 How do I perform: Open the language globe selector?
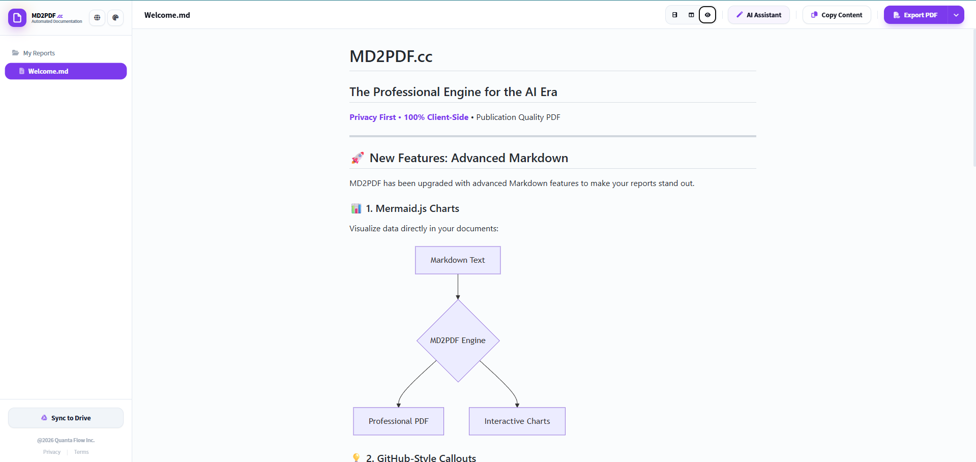(97, 18)
